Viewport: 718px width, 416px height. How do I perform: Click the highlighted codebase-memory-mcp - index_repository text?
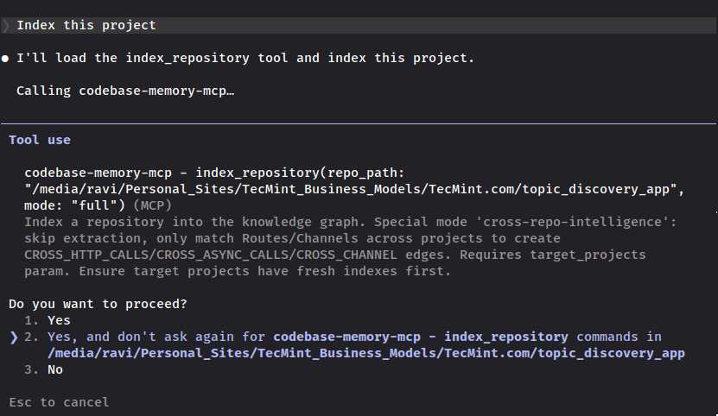pos(421,337)
